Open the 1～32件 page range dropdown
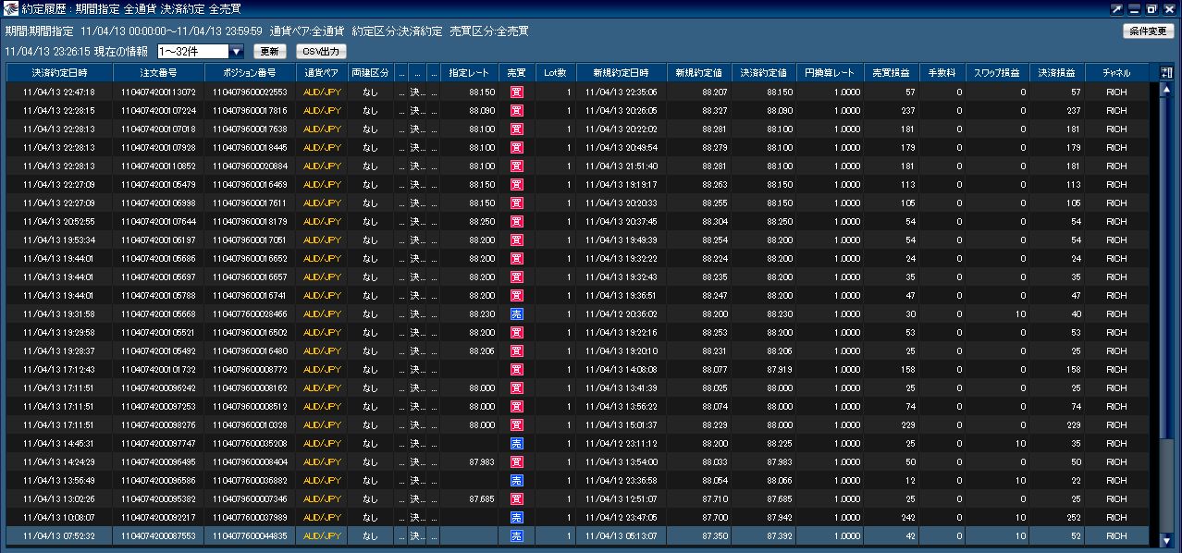Image resolution: width=1182 pixels, height=553 pixels. [201, 52]
